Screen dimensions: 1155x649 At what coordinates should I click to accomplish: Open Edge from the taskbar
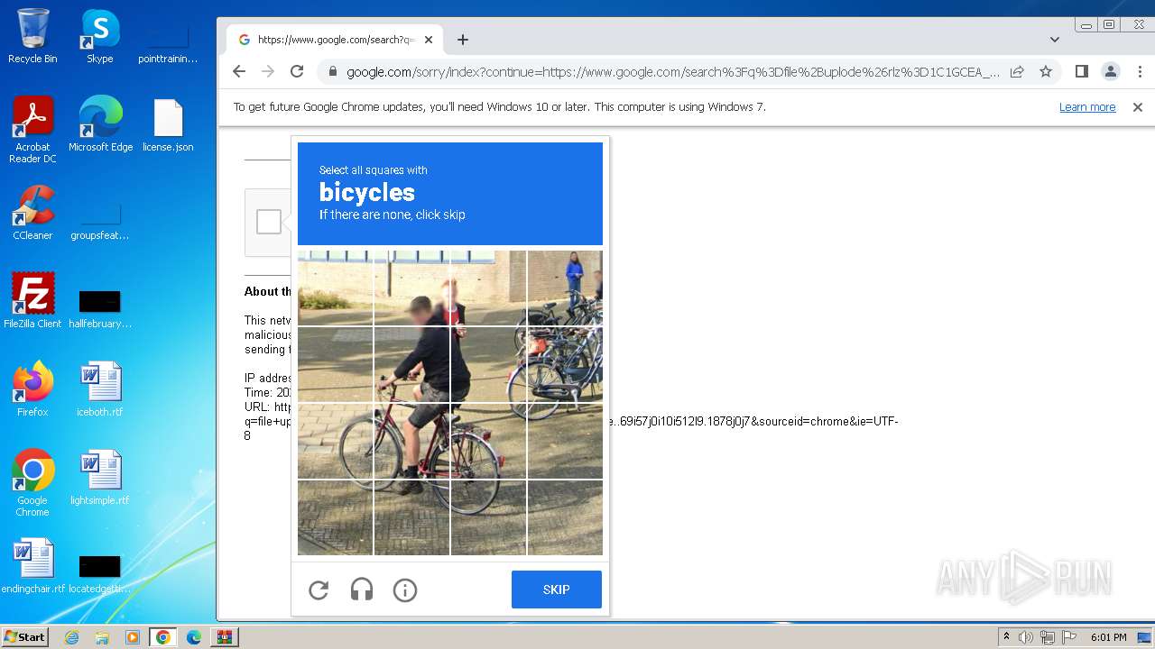(193, 637)
